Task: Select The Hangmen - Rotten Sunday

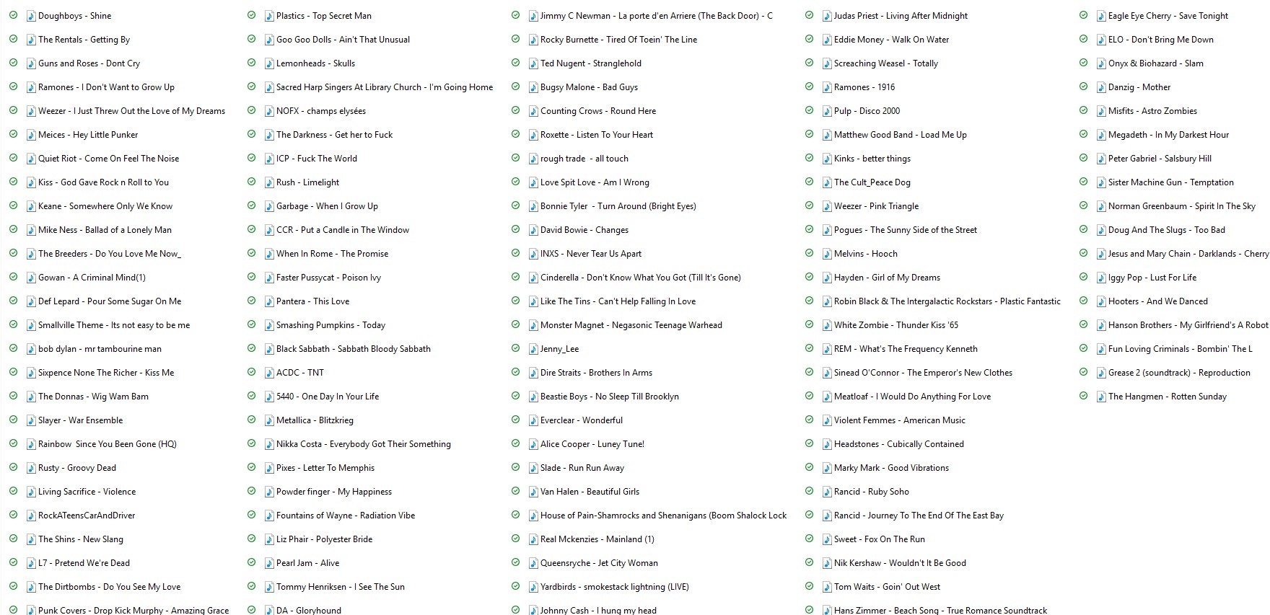Action: click(1167, 397)
